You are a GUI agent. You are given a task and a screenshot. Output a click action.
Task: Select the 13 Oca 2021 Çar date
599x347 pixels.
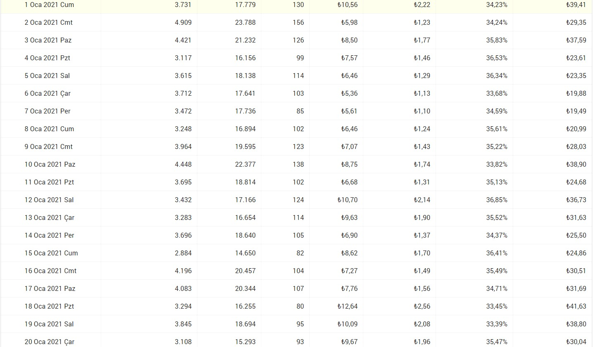click(50, 218)
